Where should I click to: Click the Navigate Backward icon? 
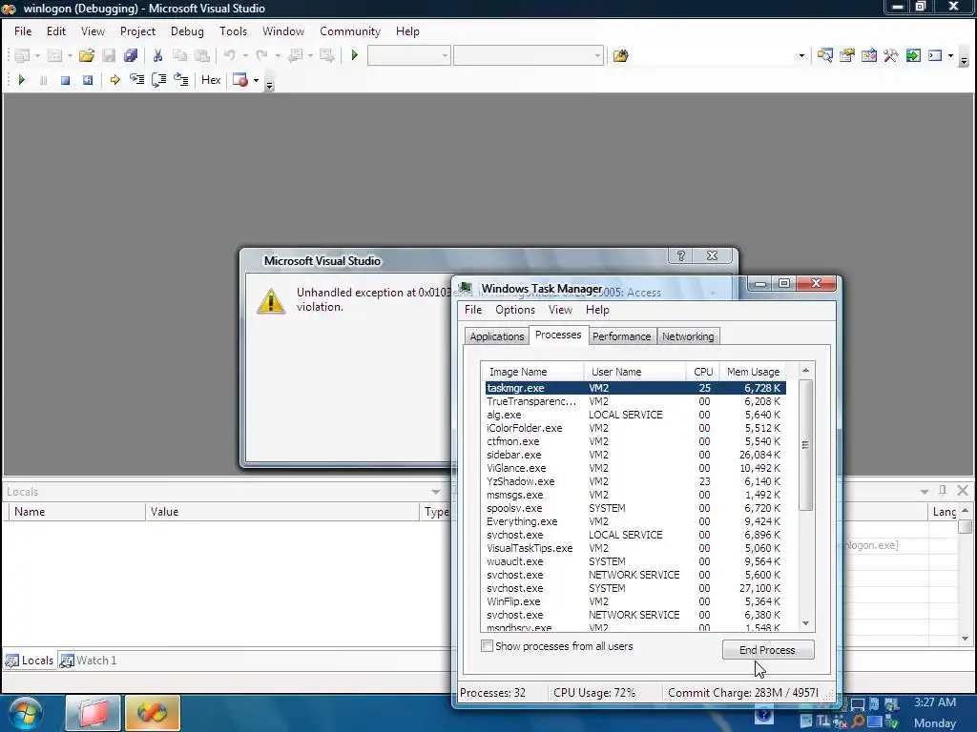[296, 55]
